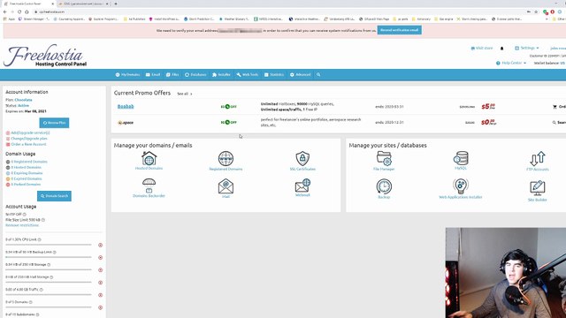Open the MySQL database icon
This screenshot has height=318, width=566.
[461, 158]
